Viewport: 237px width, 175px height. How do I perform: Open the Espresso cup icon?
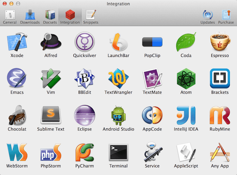[220, 41]
